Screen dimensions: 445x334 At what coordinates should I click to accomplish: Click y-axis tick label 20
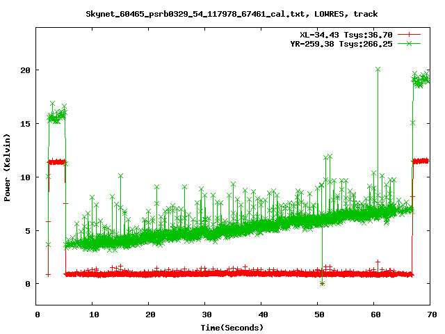point(25,70)
